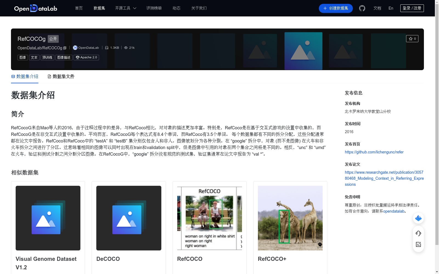Open the DeCOCO dataset thumbnail
Screen dimensions: 439x274
[129, 218]
